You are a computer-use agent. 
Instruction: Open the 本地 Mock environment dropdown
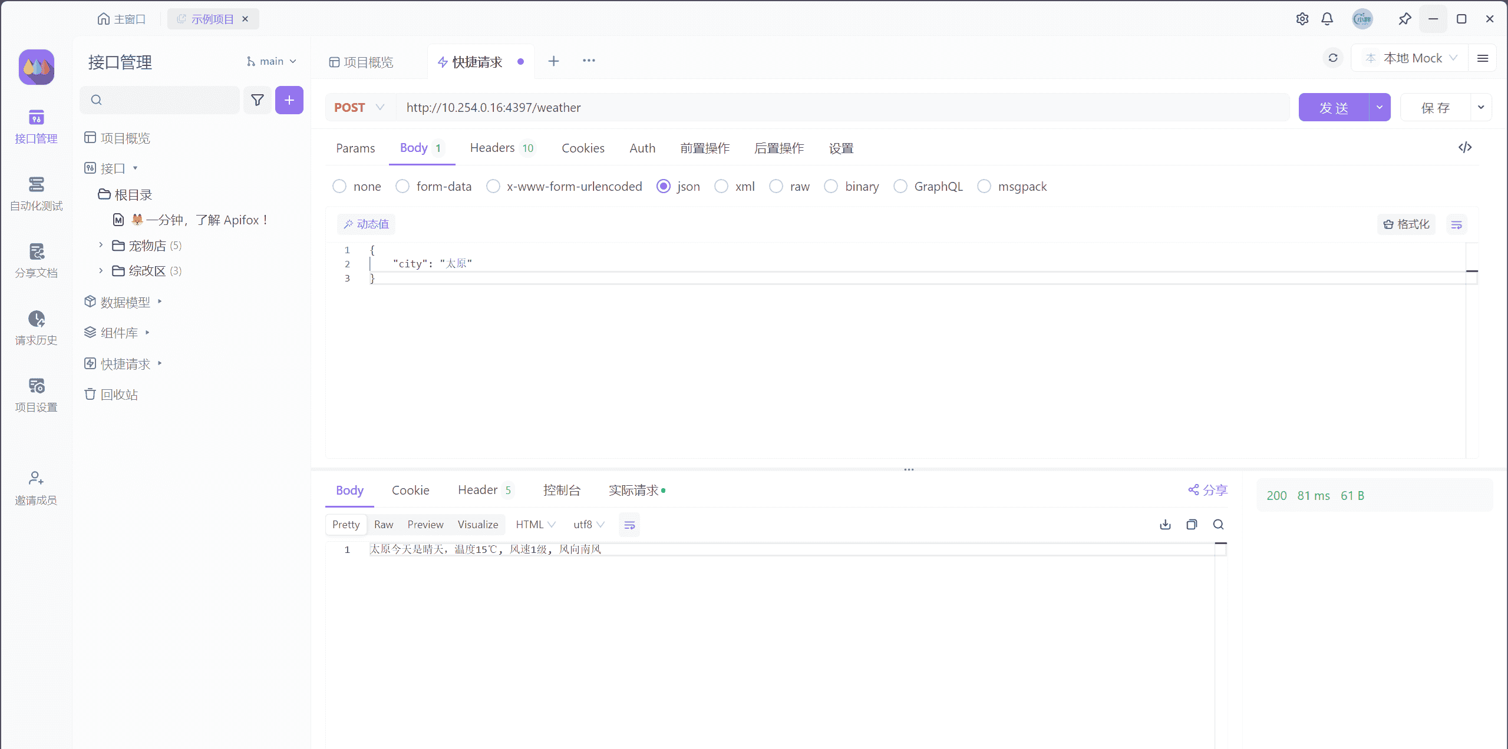[1410, 58]
